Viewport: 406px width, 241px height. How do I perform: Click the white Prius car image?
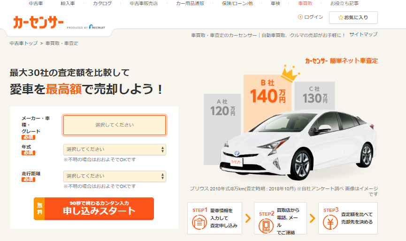(x=298, y=145)
